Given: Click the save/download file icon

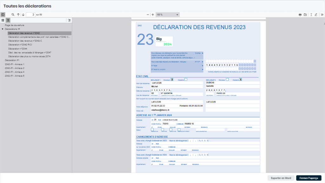Looking at the screenshot, I should (305, 15).
